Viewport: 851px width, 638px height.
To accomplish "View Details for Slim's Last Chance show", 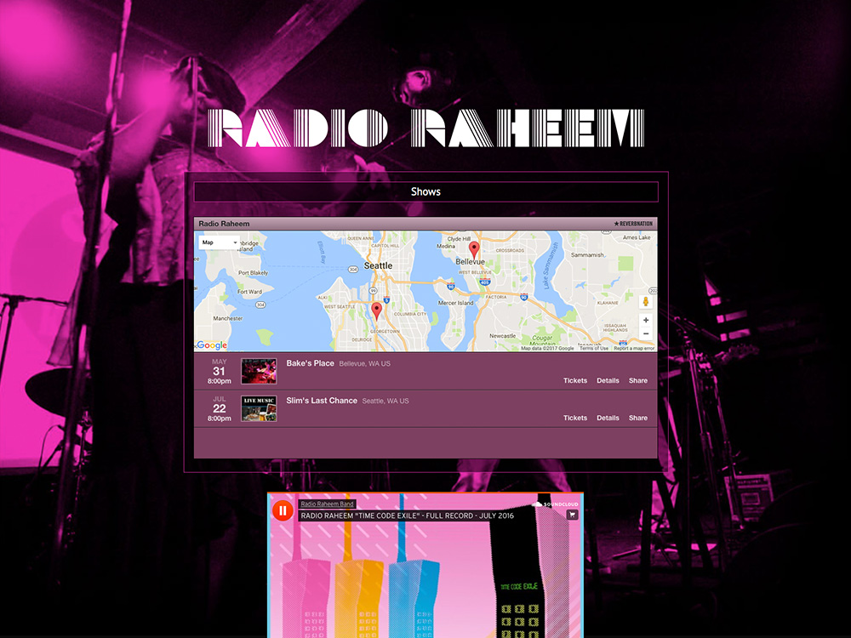I will (x=608, y=419).
